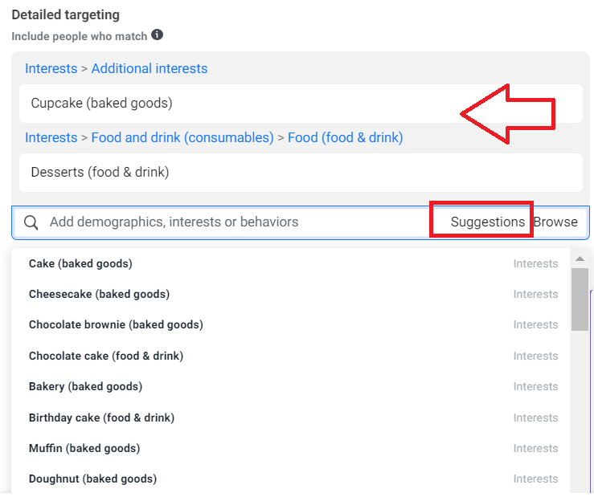This screenshot has height=497, width=594.
Task: Click the first Interests breadcrumb link
Action: (51, 68)
